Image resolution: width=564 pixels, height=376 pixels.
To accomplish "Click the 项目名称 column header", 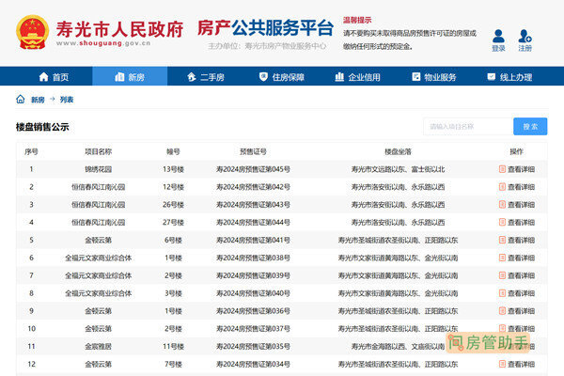I will tap(98, 151).
